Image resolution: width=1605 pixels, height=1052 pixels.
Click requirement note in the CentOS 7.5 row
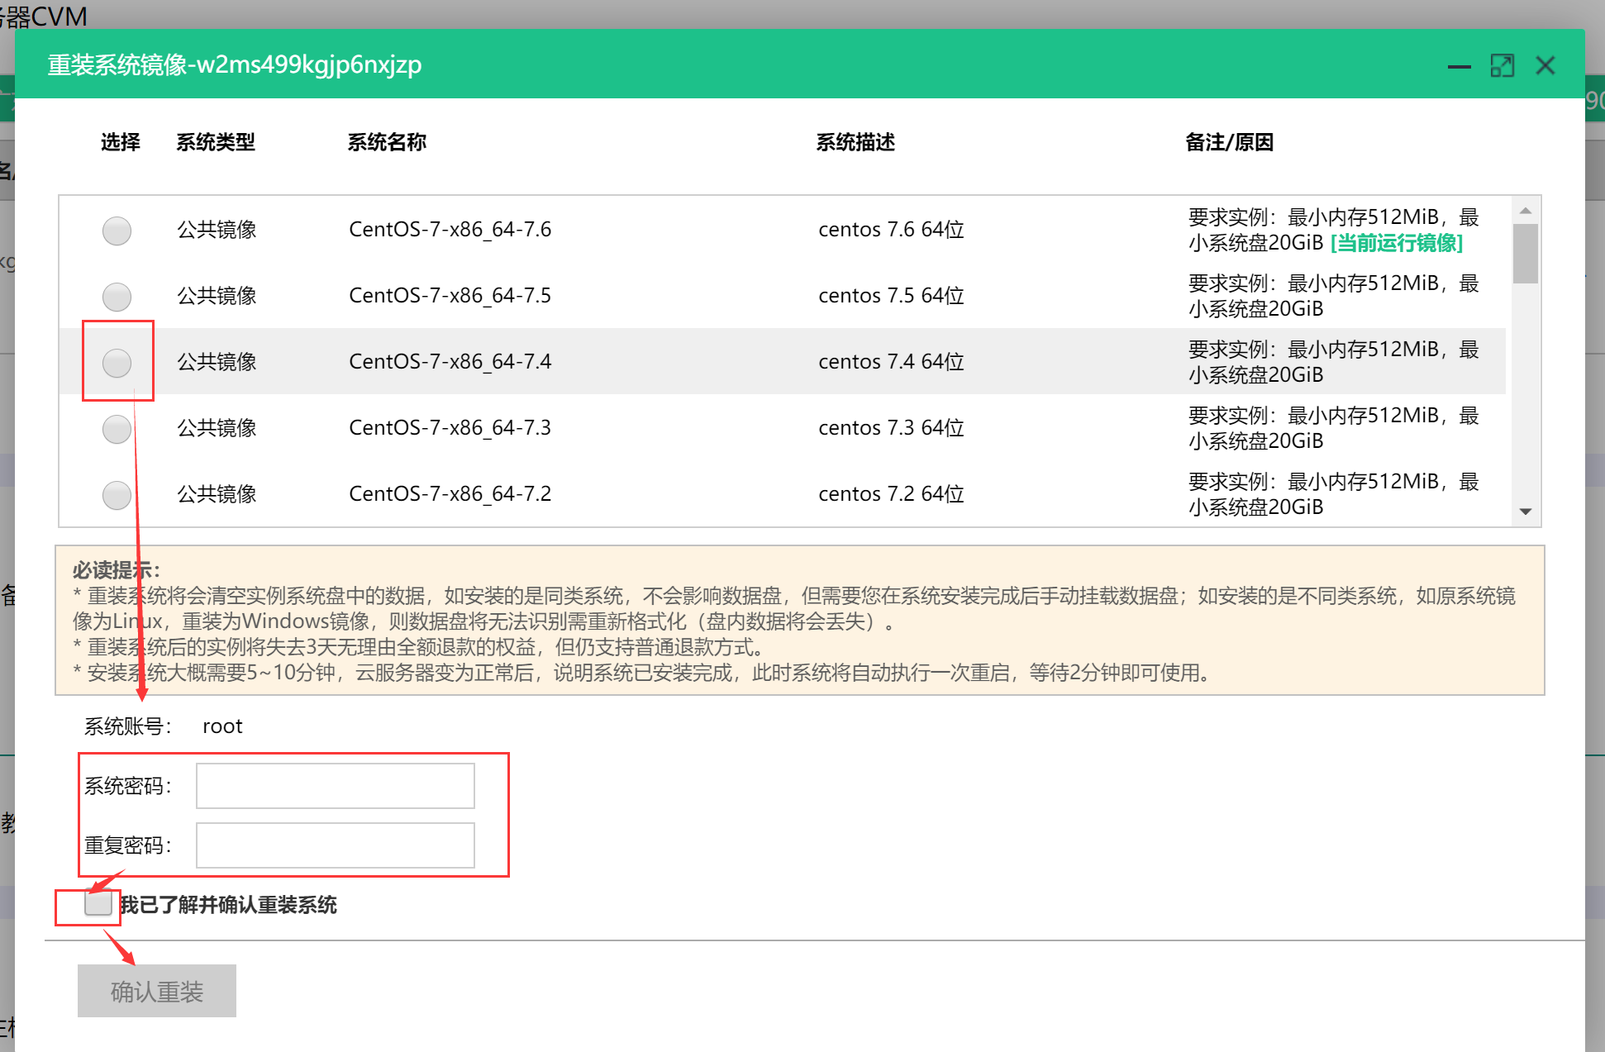tap(1334, 296)
